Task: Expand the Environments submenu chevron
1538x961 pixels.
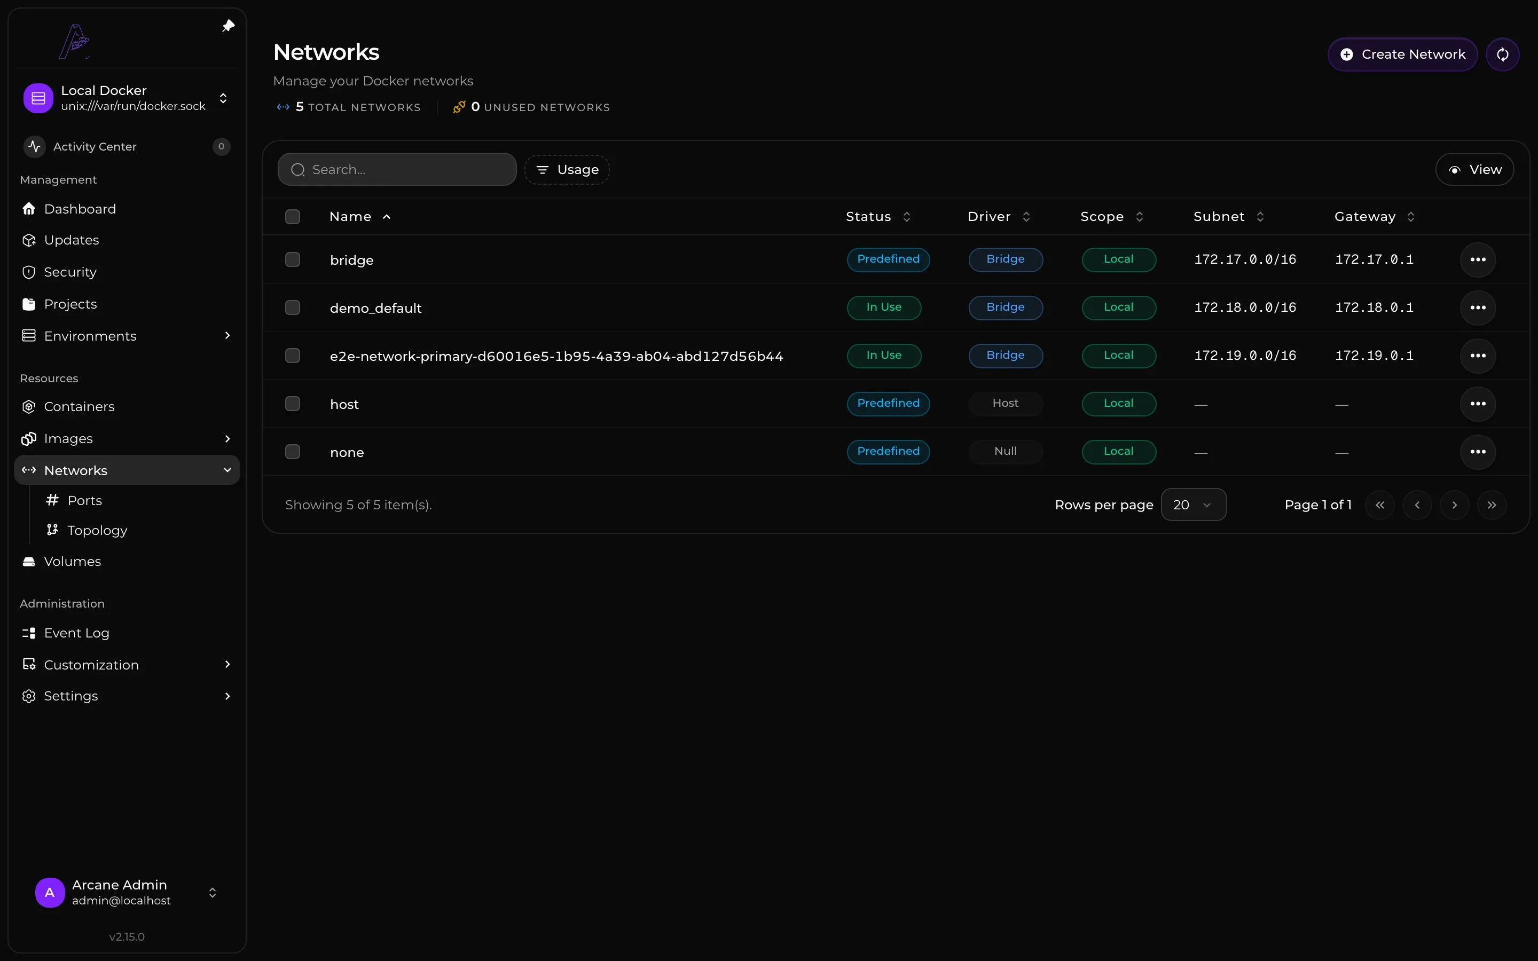Action: [x=227, y=336]
